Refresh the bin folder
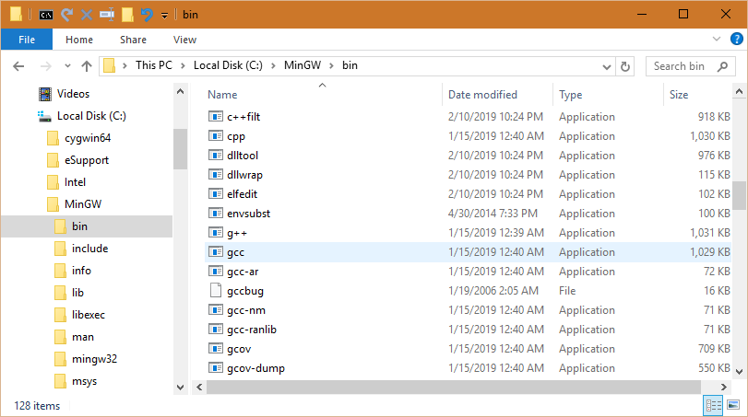 click(x=625, y=66)
